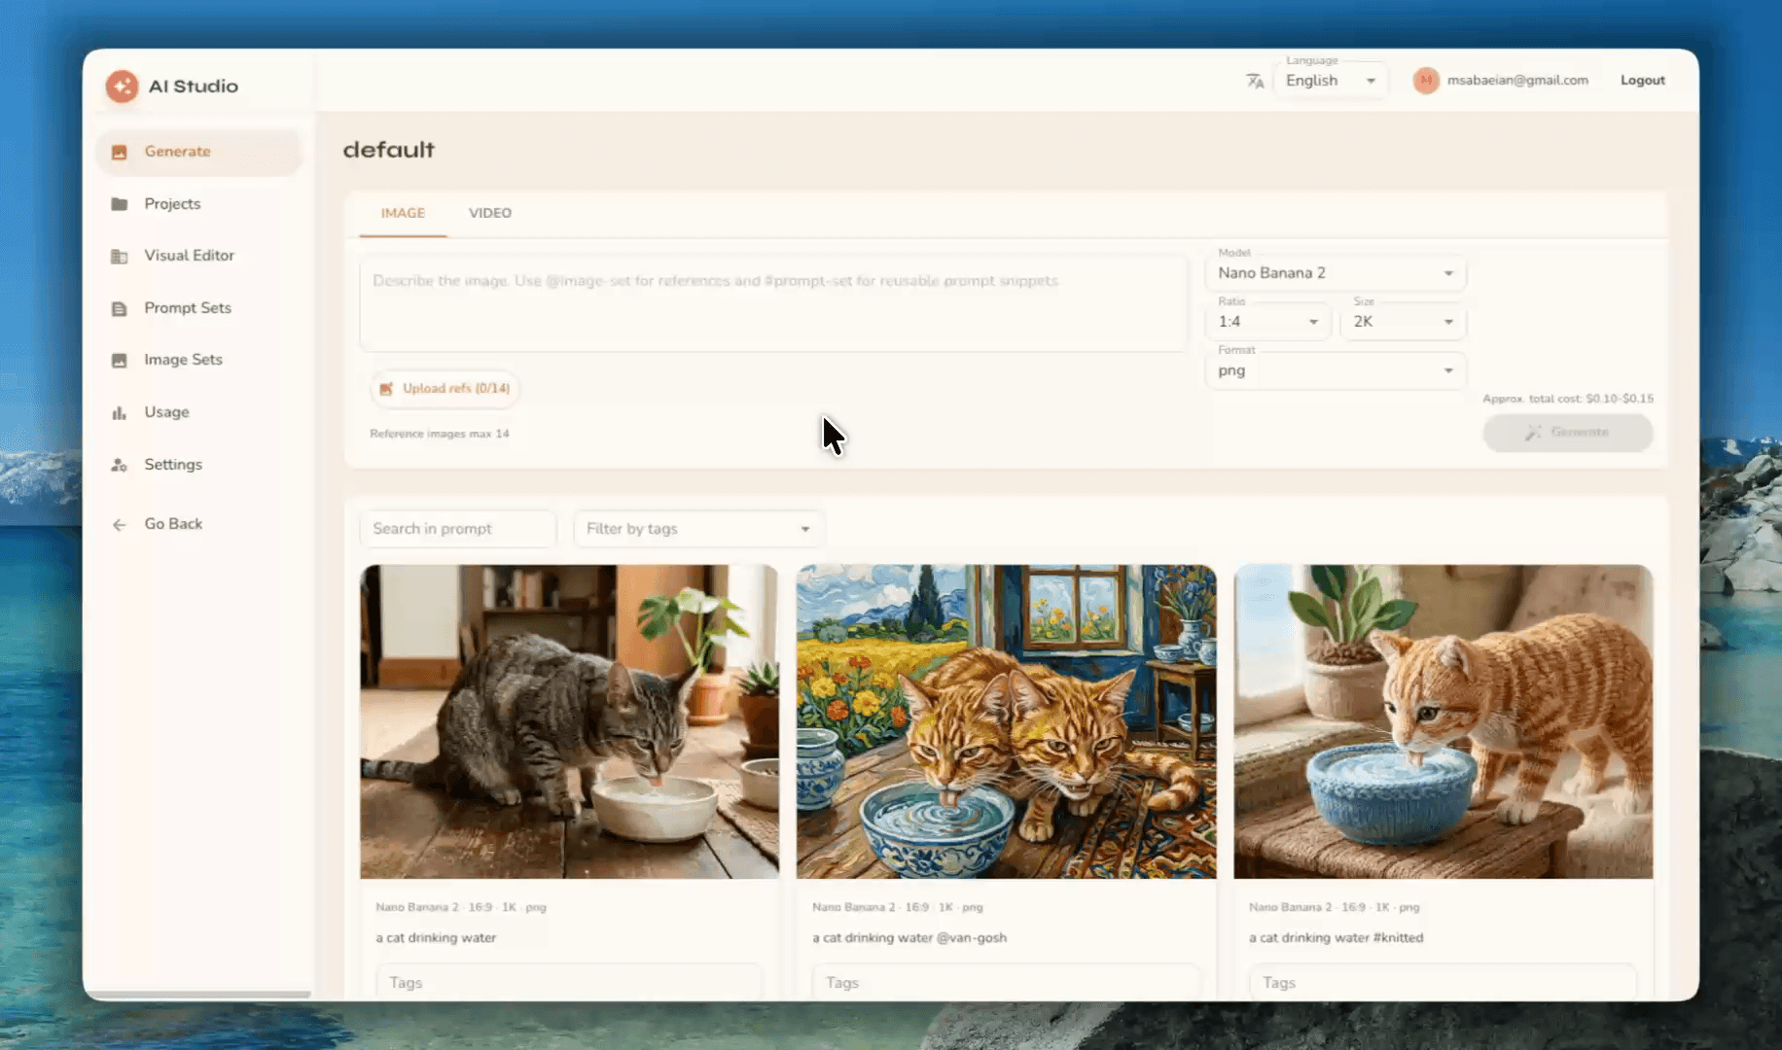
Task: Click prompt text 'a cat drinking water'
Action: [436, 938]
